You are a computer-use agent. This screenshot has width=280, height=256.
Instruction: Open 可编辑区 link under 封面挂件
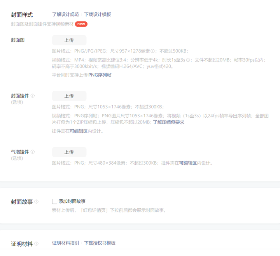79,131
